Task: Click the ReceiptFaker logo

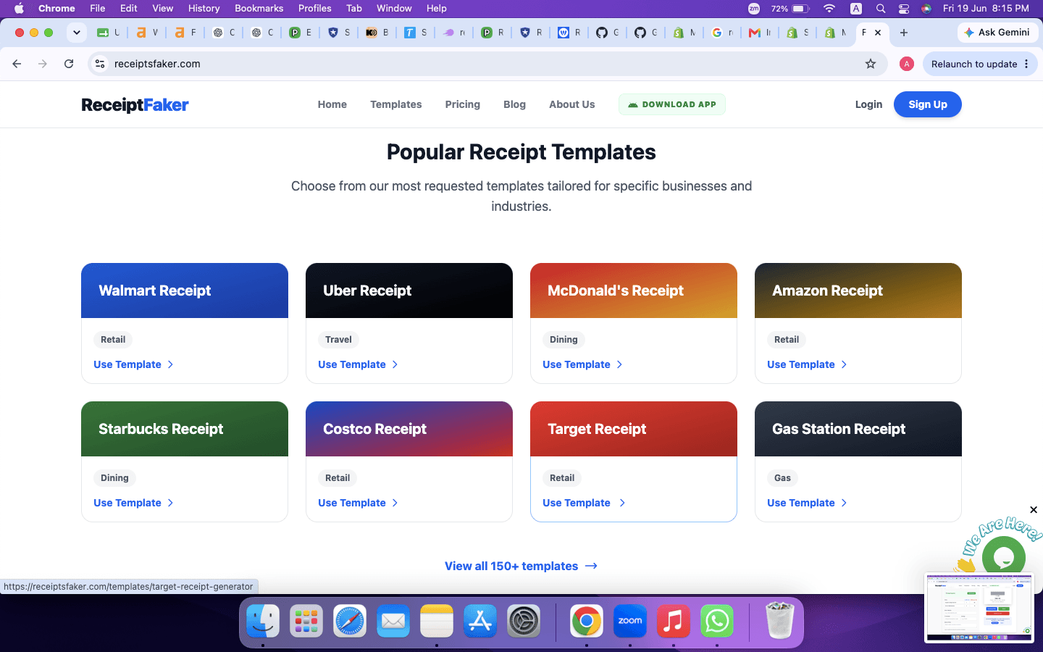Action: click(135, 105)
